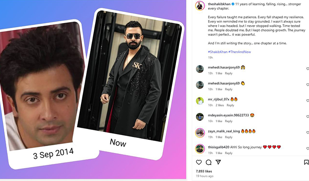309x181 pixels.
Task: View the 7,893 likes list
Action: tap(204, 171)
